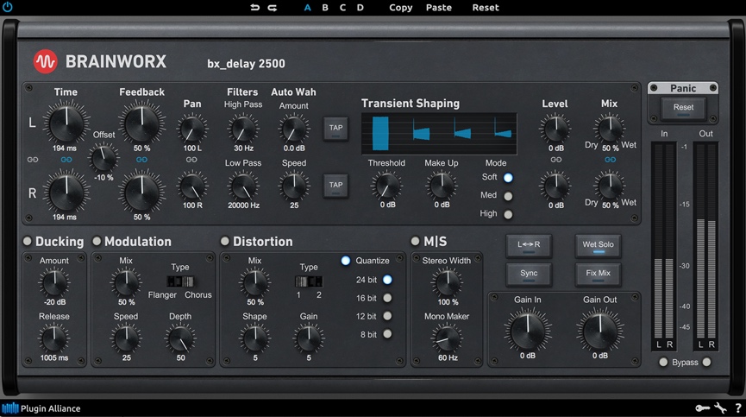The width and height of the screenshot is (746, 417).
Task: Toggle the global L/R channel link icon
Action: (x=33, y=160)
